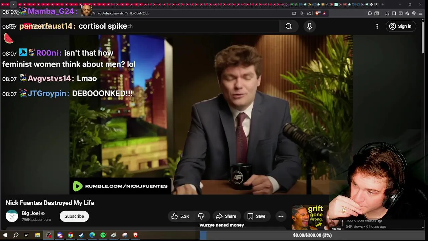
Task: Start voice search with the microphone icon
Action: point(310,26)
